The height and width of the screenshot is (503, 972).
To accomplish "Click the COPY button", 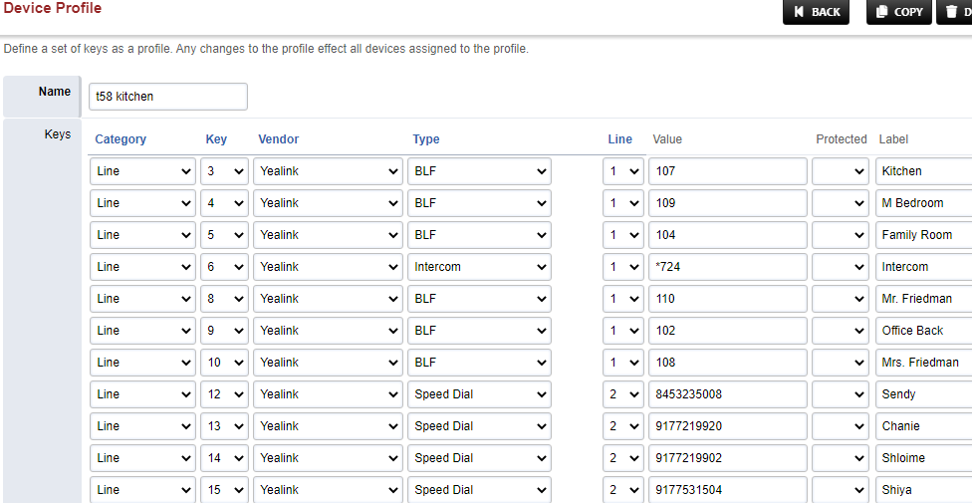I will [x=899, y=12].
